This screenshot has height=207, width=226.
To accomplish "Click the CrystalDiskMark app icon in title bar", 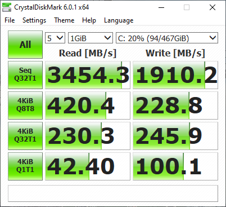I will (x=7, y=7).
